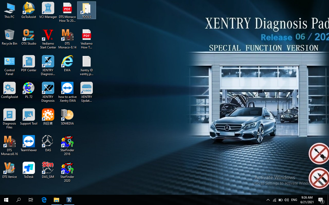Open Xentry ID text document
Screen dimensions: 329x205
(87, 65)
